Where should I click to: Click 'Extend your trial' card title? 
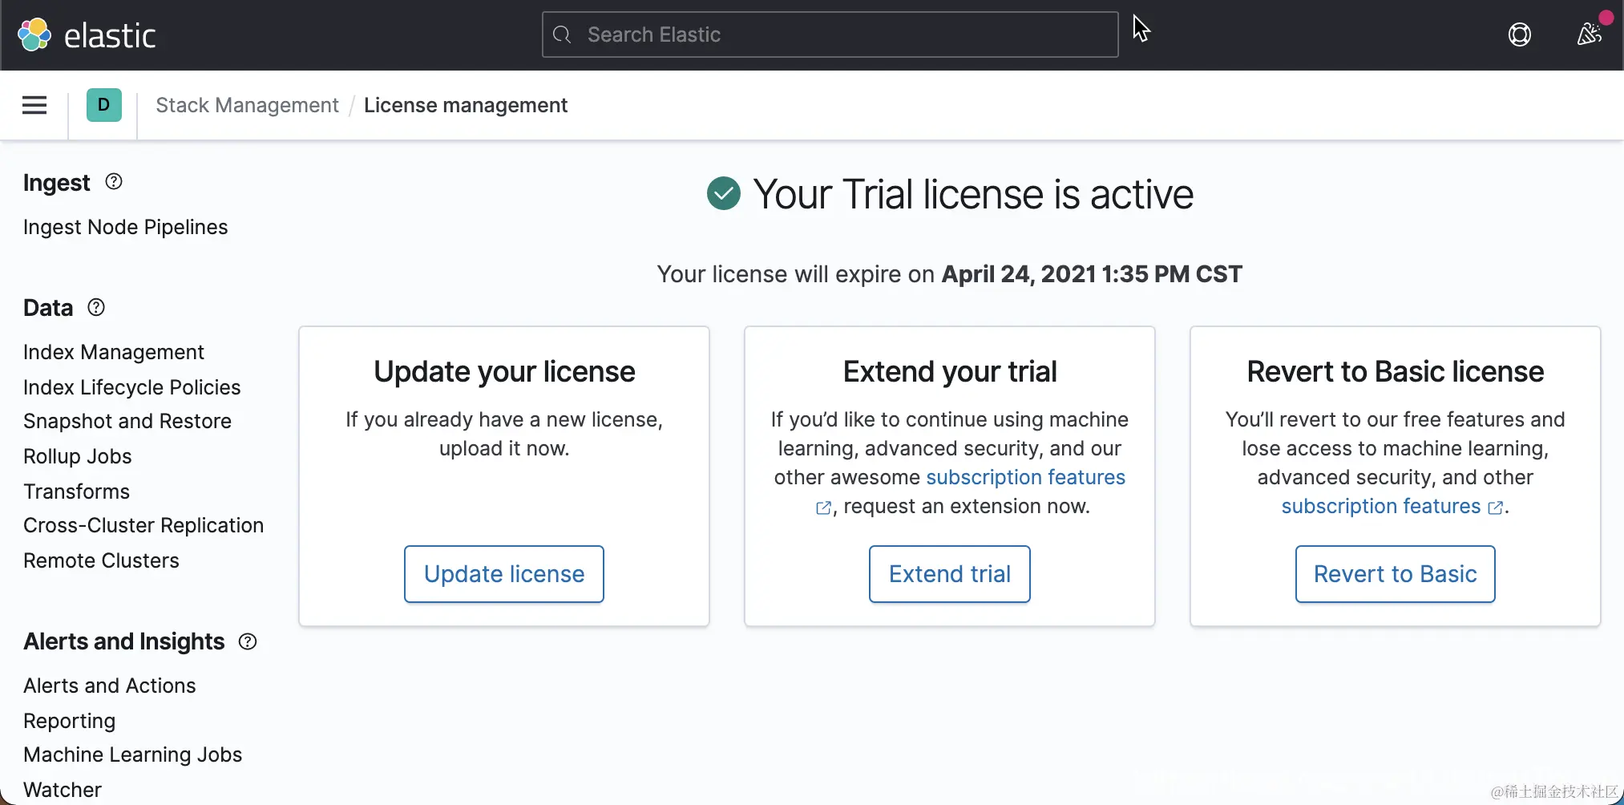point(950,372)
